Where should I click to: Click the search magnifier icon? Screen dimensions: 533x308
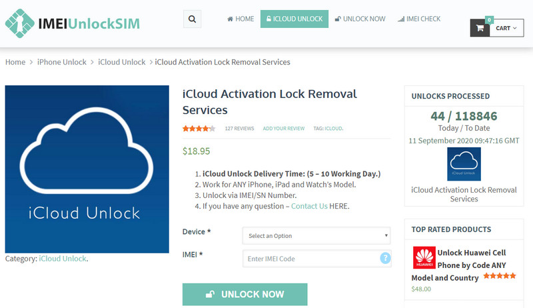192,19
